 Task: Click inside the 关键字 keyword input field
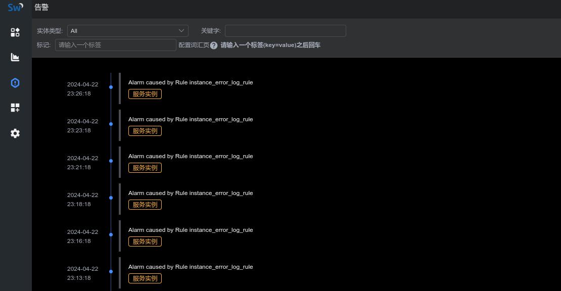pyautogui.click(x=286, y=31)
